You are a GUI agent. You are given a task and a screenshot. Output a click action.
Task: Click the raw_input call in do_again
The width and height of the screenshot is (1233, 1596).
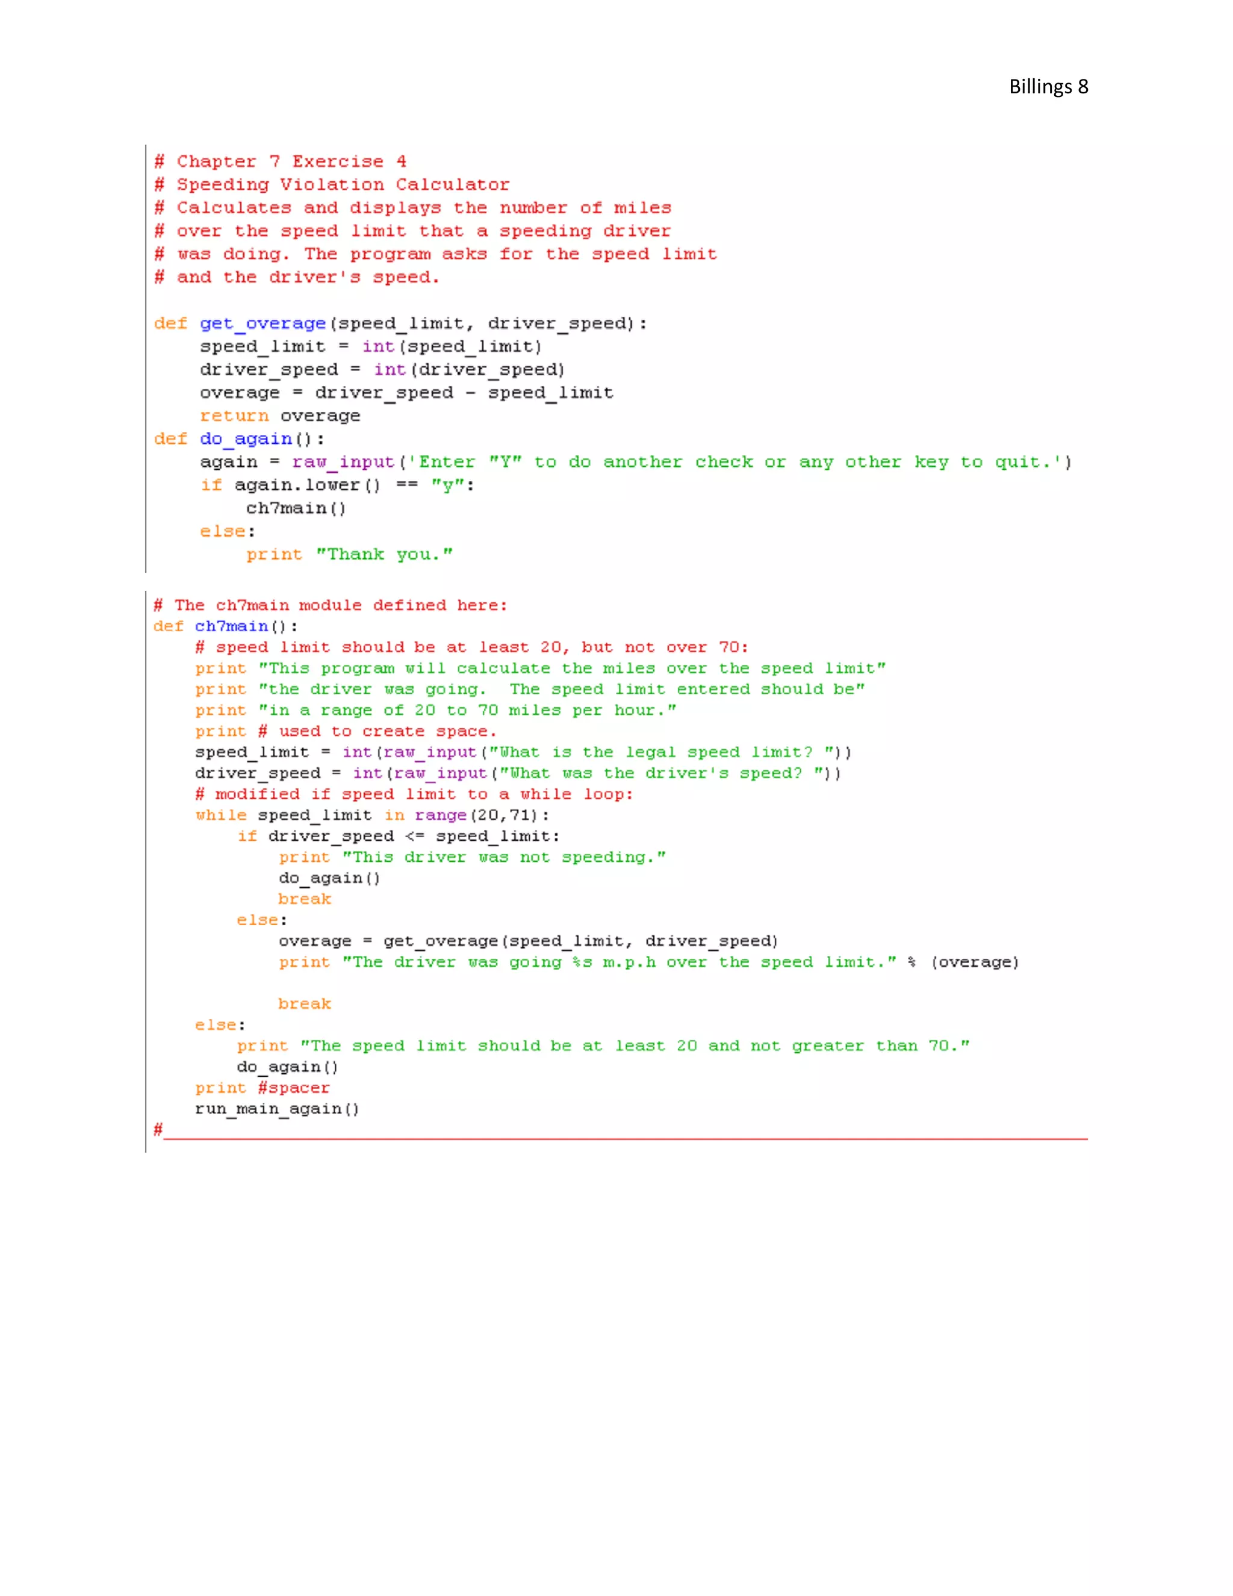point(343,462)
